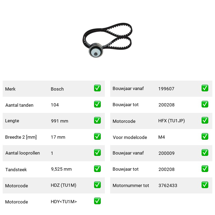Image resolution: width=215 pixels, height=215 pixels.
Task: Click the check next to Bouwjaar vanaf 200009
Action: click(205, 153)
